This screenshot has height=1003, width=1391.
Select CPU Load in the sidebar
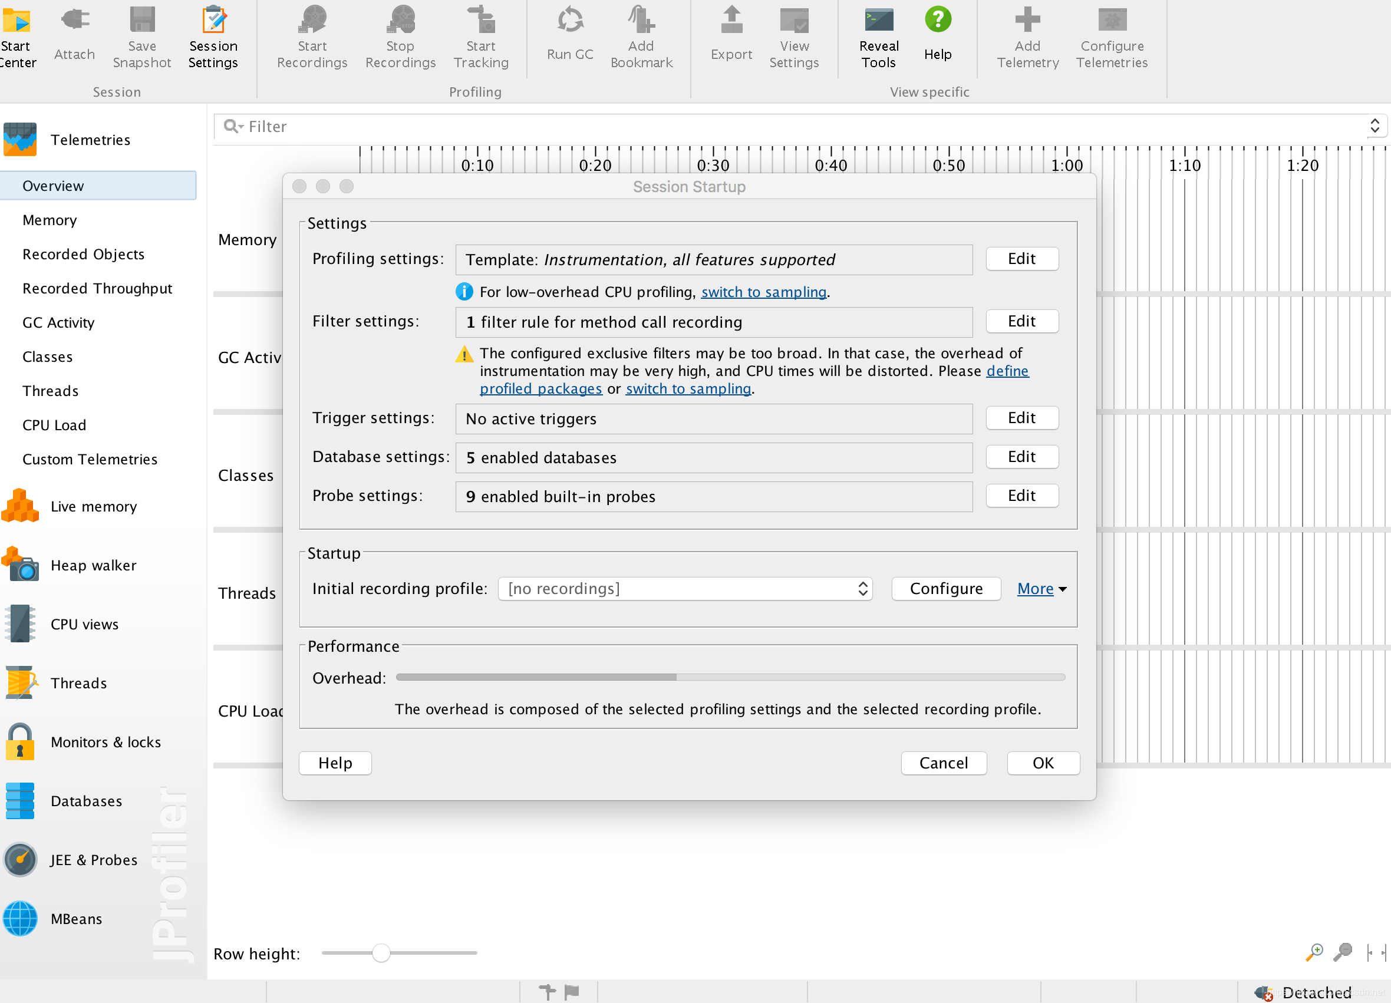[x=54, y=425]
